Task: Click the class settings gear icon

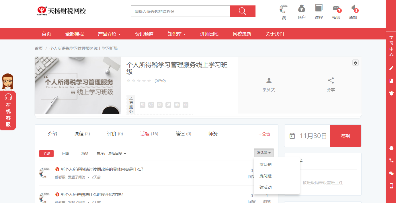Action: [x=356, y=63]
